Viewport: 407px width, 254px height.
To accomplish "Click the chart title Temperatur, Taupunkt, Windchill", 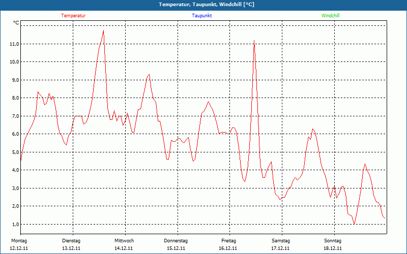I will (207, 5).
